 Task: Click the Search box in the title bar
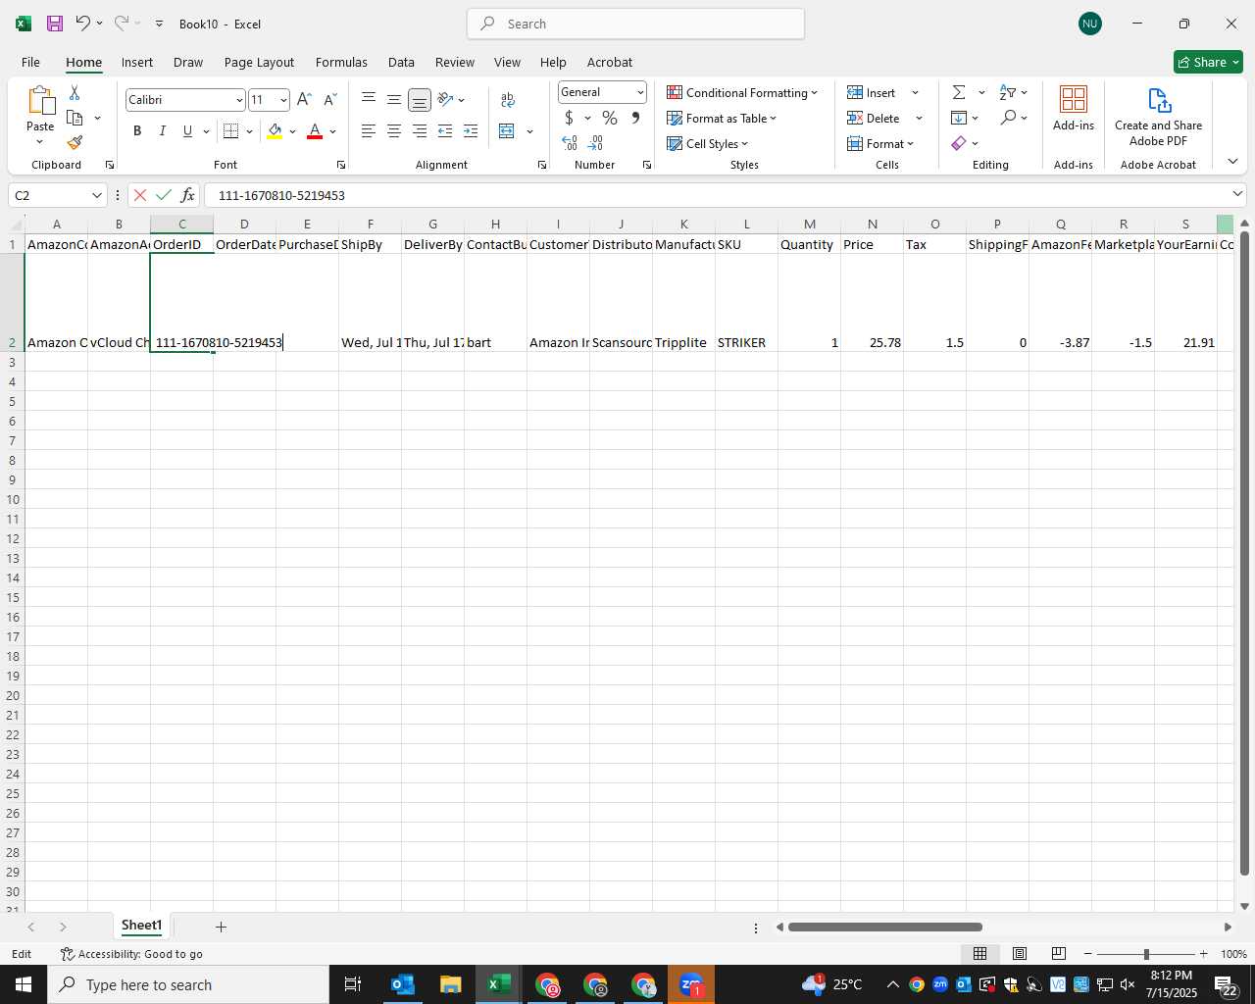point(635,24)
